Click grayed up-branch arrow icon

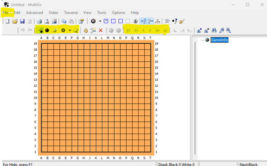click(175, 31)
